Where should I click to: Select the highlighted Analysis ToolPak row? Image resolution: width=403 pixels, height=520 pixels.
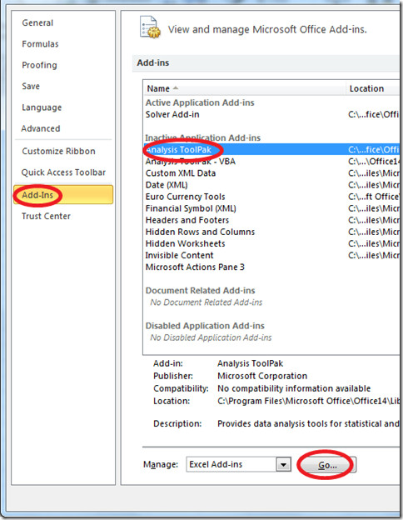click(x=271, y=149)
